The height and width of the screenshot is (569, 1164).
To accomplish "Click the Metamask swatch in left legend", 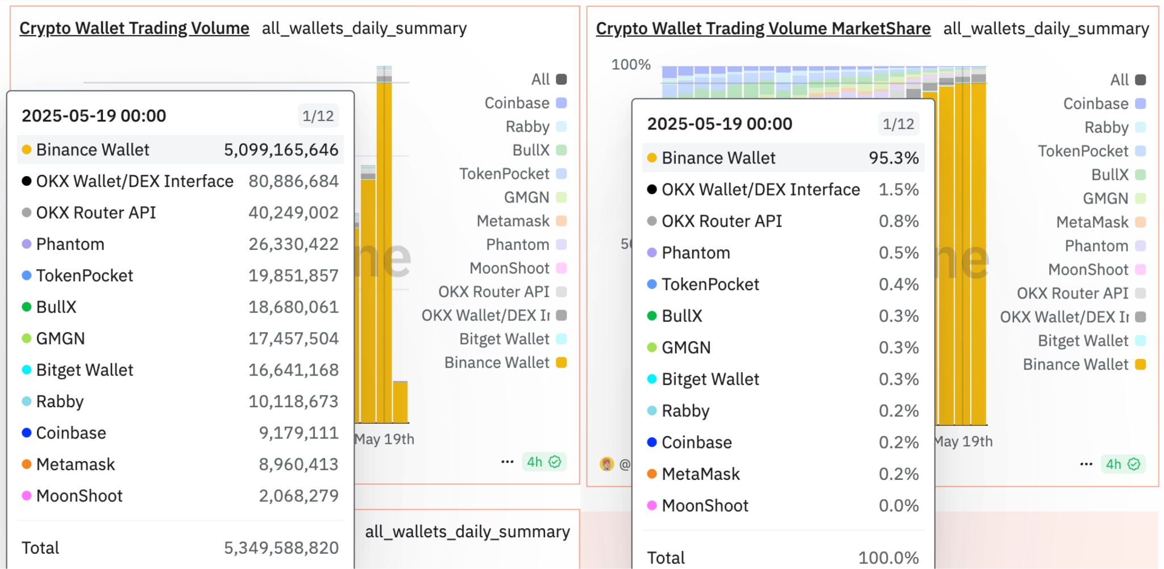I will 562,221.
